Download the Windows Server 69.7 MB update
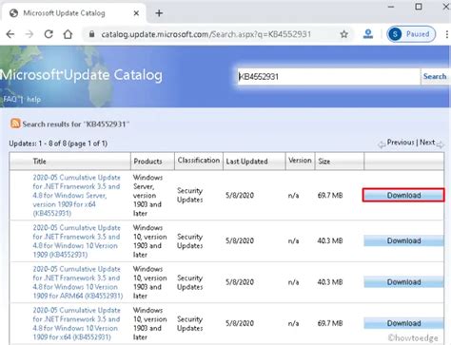Viewport: 451px width, 345px height. click(403, 195)
